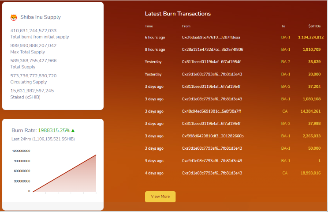Click the Shiba Inu logo icon
This screenshot has height=212, width=328.
point(14,17)
